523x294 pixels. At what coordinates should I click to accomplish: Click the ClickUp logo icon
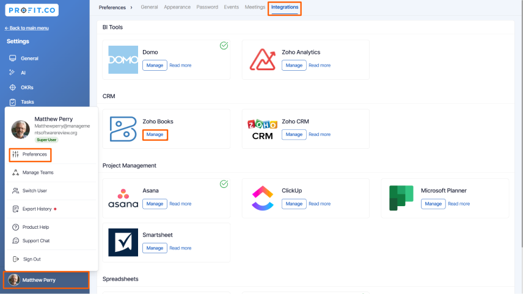pyautogui.click(x=263, y=198)
